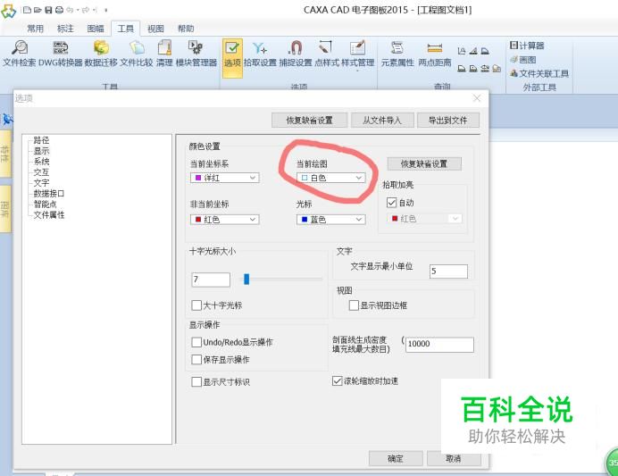Screen dimensions: 618x476
Task: Open the 当前坐标系 color dropdown
Action: pyautogui.click(x=225, y=178)
